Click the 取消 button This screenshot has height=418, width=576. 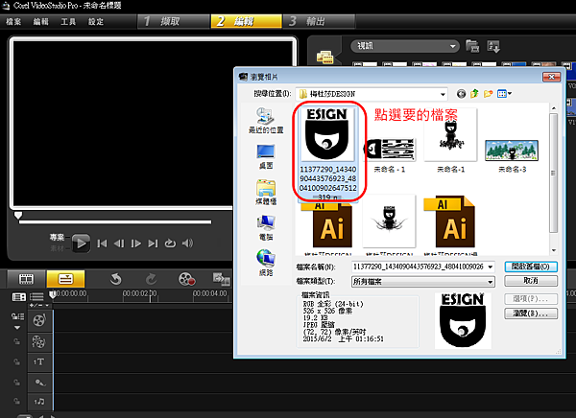[x=531, y=281]
